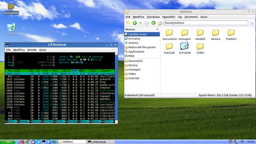The height and width of the screenshot is (144, 256).
Task: Open Scaricati bookmark in sidebar
Action: click(x=132, y=78)
